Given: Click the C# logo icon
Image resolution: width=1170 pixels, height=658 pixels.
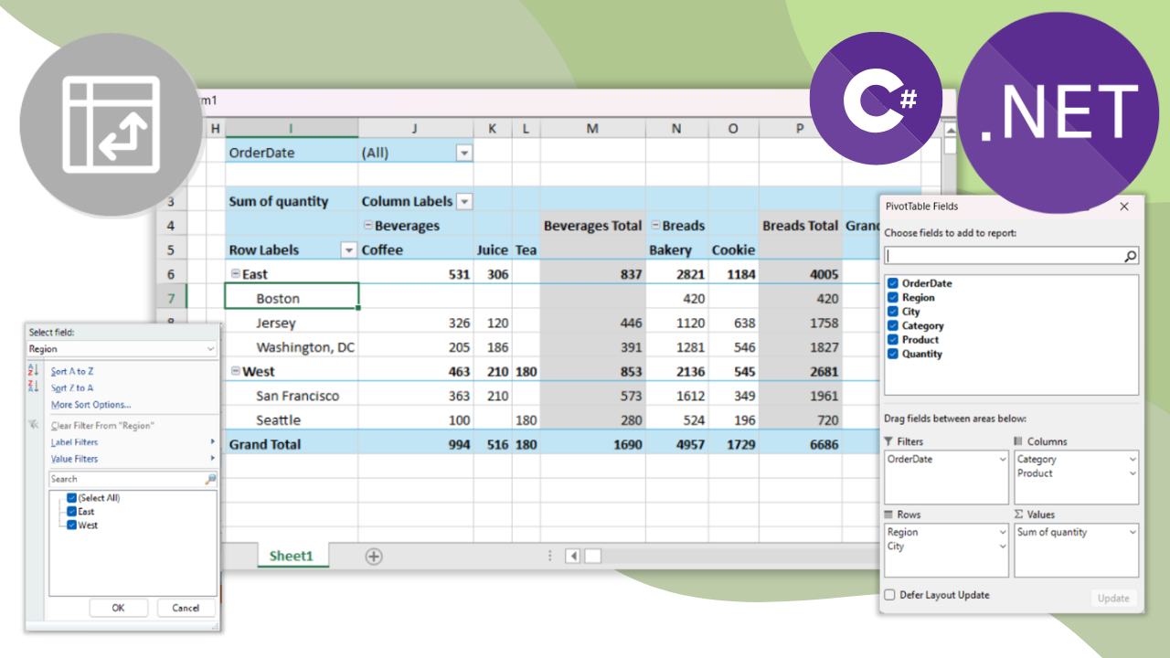Looking at the screenshot, I should (876, 99).
